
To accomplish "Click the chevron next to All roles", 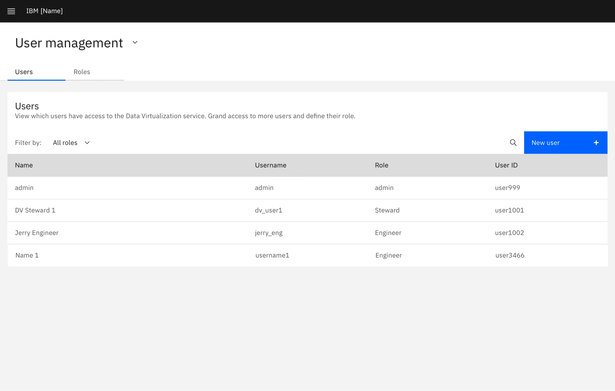I will point(87,143).
